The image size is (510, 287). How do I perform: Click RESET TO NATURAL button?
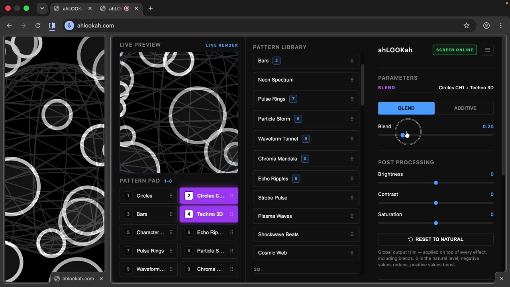[435, 239]
